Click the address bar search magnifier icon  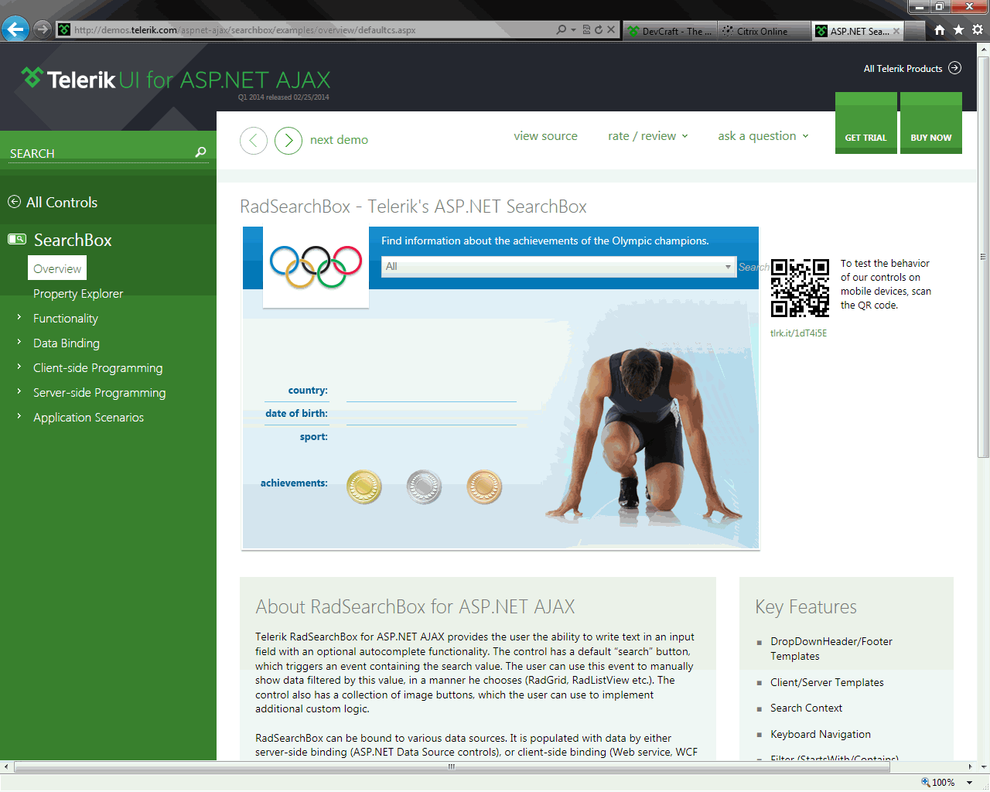562,29
